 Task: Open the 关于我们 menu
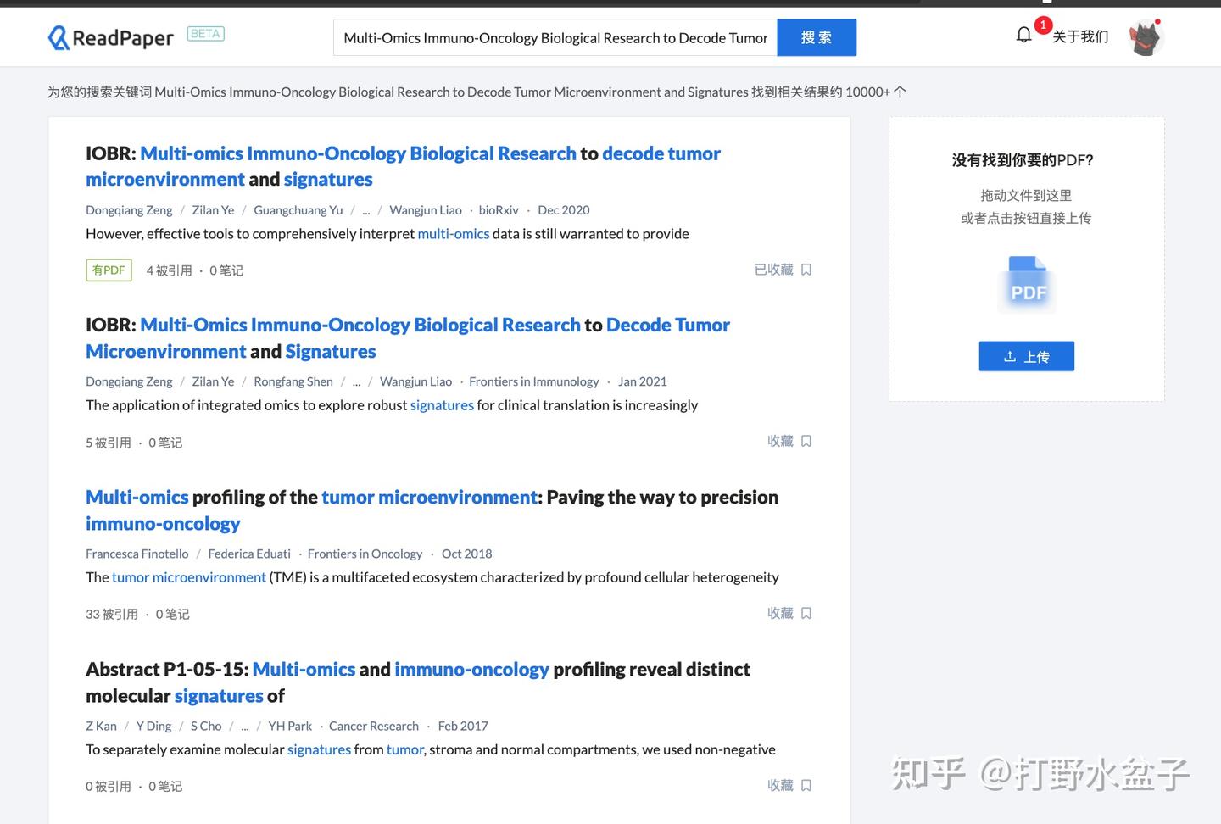click(x=1081, y=36)
